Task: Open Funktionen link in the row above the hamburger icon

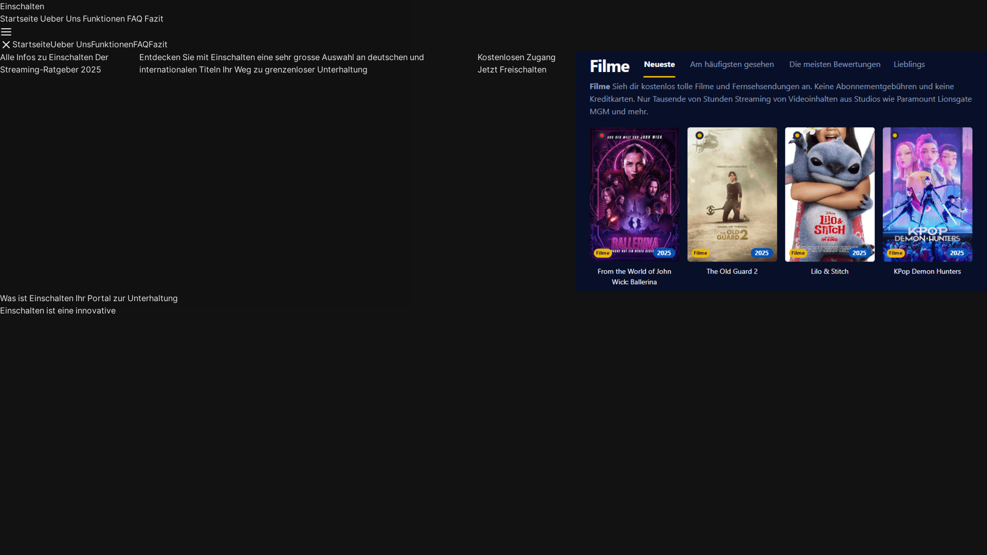Action: [104, 18]
